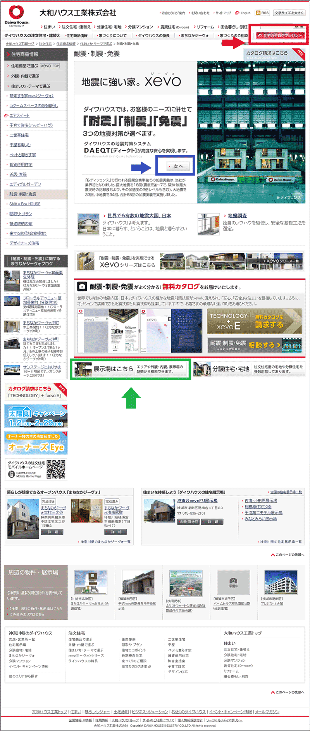Open ペットと暮らす家 sidebar link
The height and width of the screenshot is (731, 310).
pos(22,155)
